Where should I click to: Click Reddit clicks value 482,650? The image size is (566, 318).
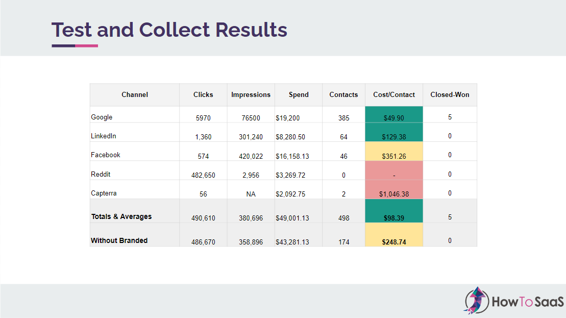pyautogui.click(x=203, y=175)
